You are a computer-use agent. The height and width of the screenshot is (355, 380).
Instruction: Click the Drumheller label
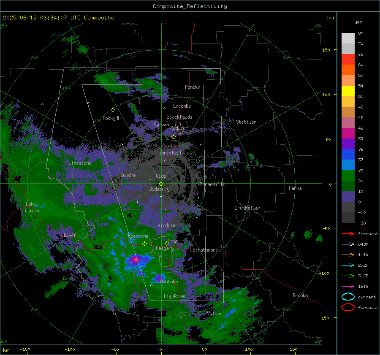tap(247, 208)
